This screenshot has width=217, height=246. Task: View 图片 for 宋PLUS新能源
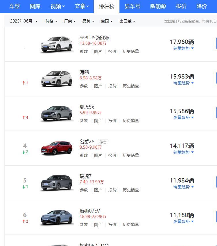pos(98,51)
